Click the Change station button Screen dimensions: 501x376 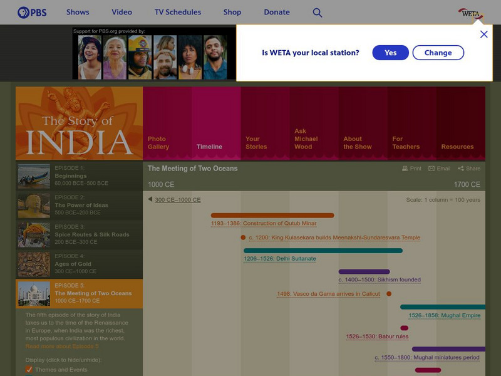coord(438,53)
